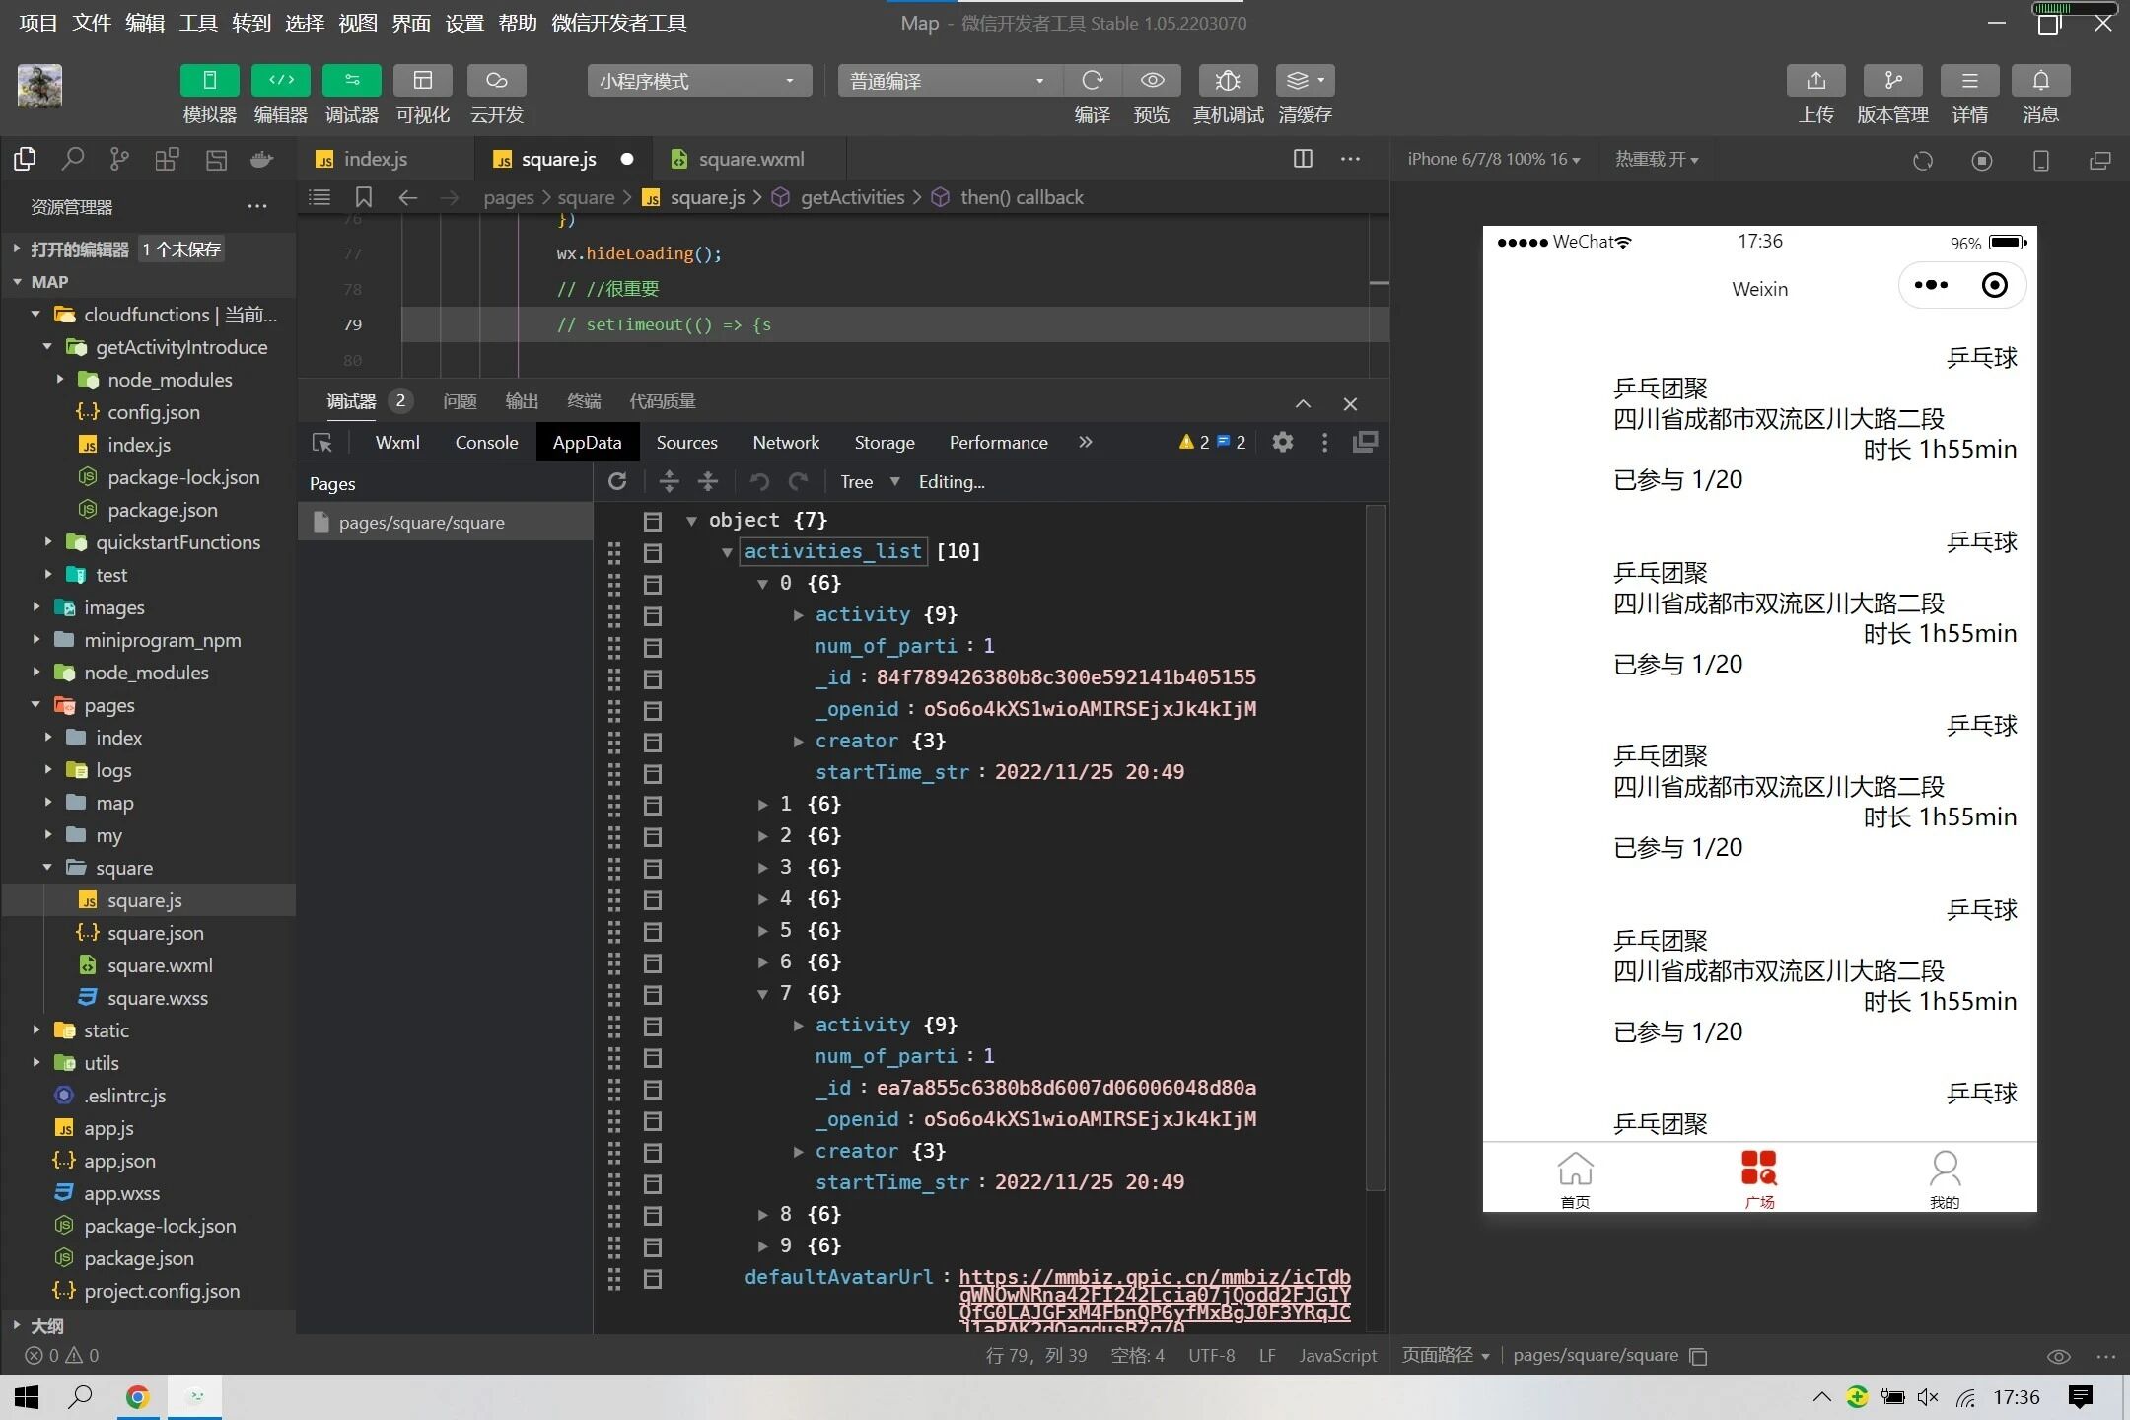Click the 上传 upload icon
2130x1420 pixels.
[1815, 81]
